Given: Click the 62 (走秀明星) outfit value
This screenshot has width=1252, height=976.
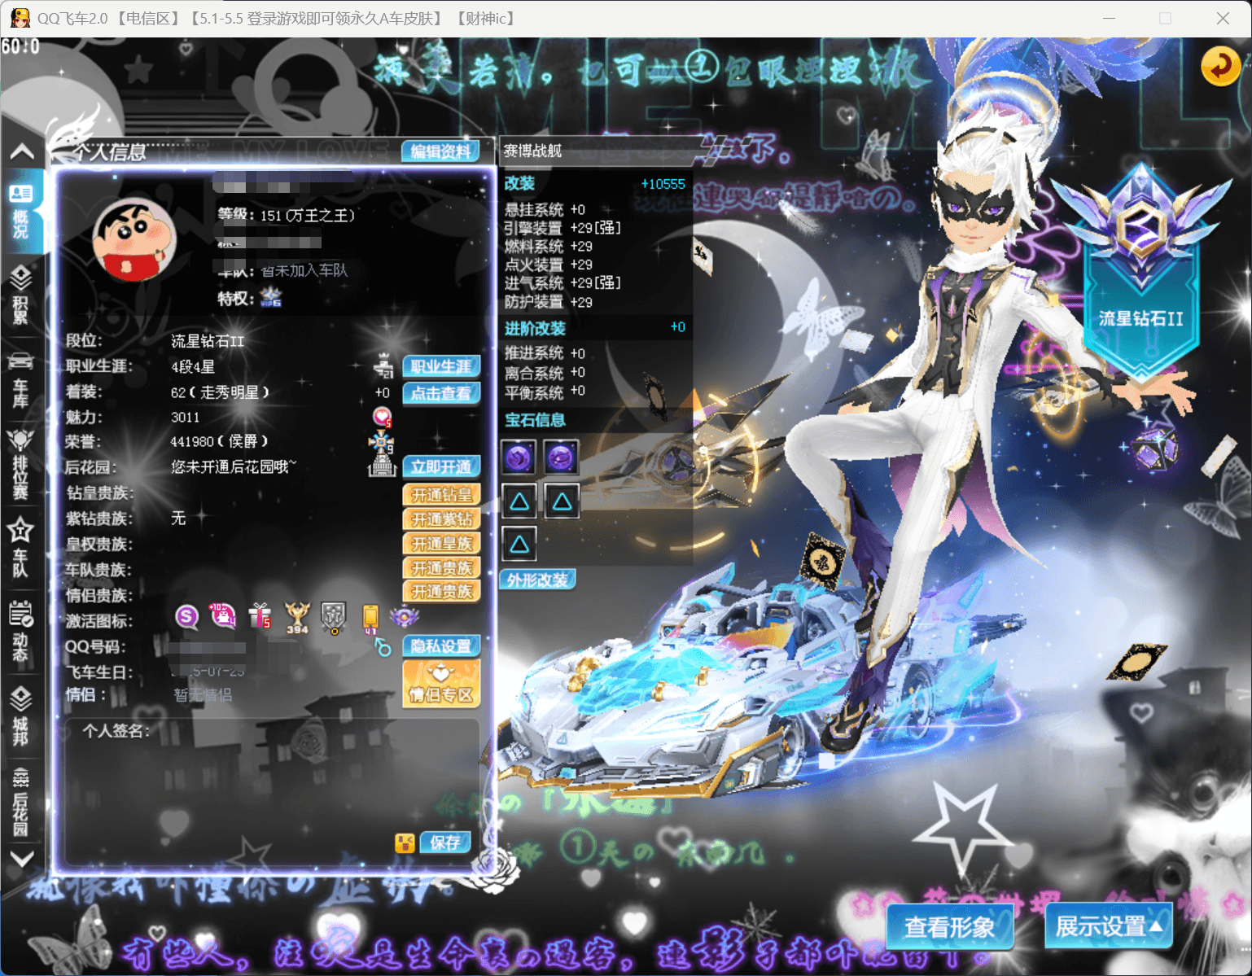Looking at the screenshot, I should 220,392.
